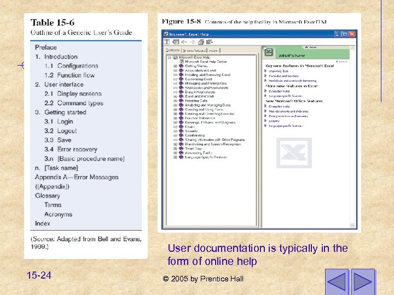Viewport: 394px width, 295px height.
Task: Expand the Creating and Using Forms node
Action: (176, 109)
